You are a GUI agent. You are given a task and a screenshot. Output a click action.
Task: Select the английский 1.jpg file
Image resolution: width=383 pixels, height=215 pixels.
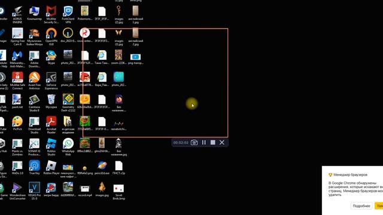136,14
